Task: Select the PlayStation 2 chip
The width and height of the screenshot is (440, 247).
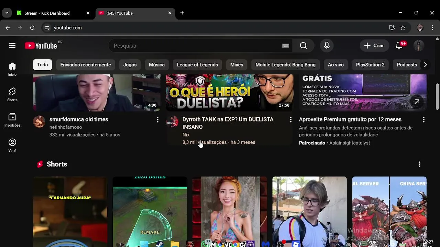Action: [370, 65]
